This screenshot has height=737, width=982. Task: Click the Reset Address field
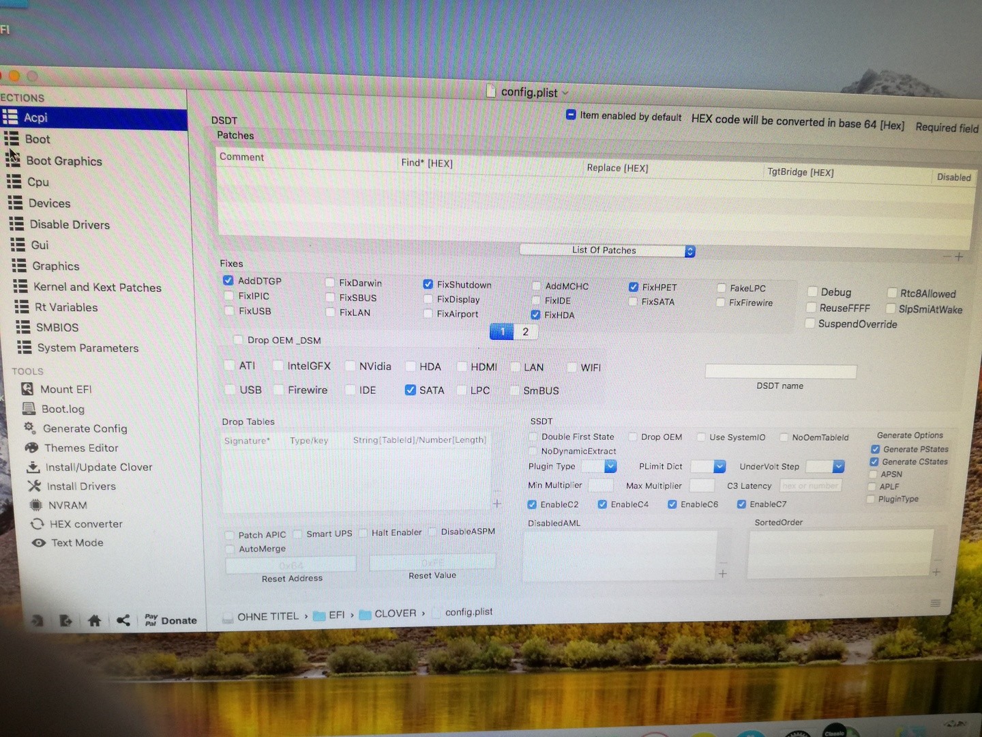pos(291,564)
